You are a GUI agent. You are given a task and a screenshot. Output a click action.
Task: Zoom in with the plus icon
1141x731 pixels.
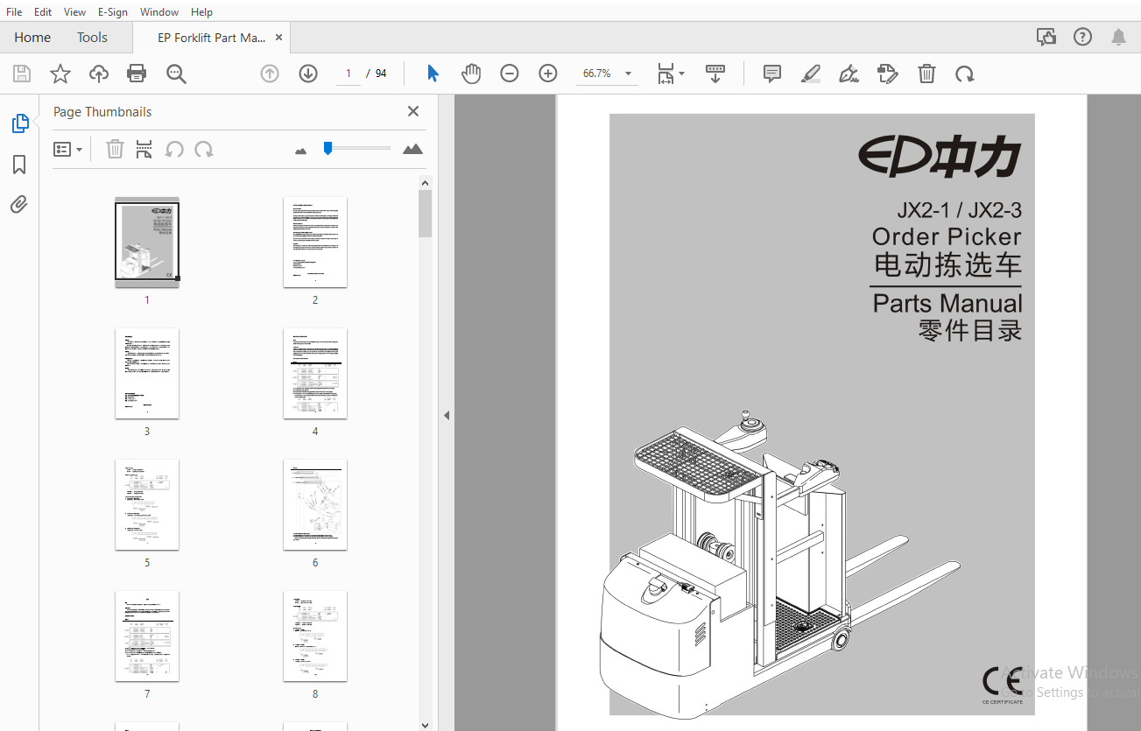point(548,74)
